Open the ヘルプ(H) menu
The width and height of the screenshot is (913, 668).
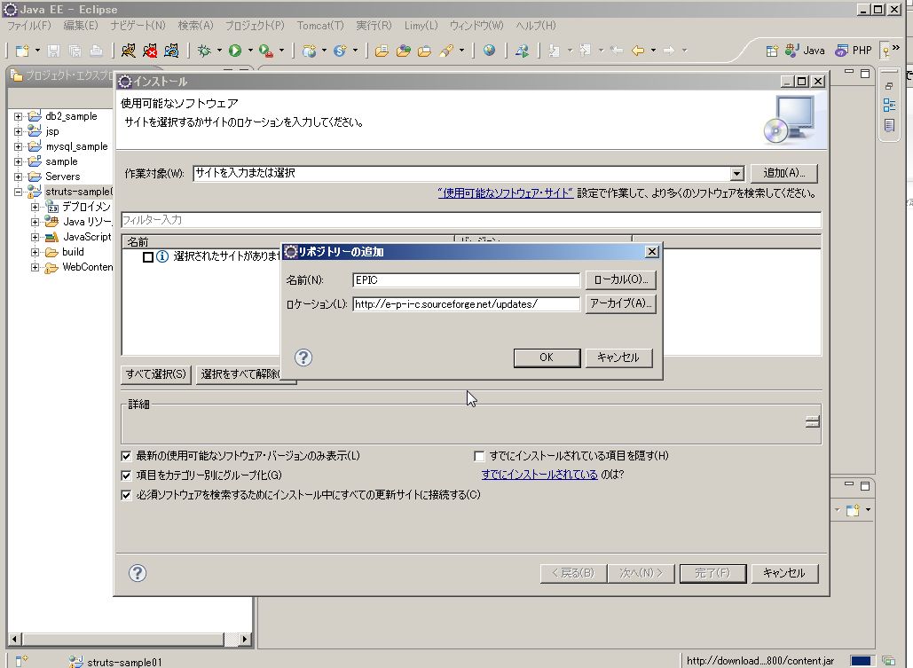click(x=536, y=26)
